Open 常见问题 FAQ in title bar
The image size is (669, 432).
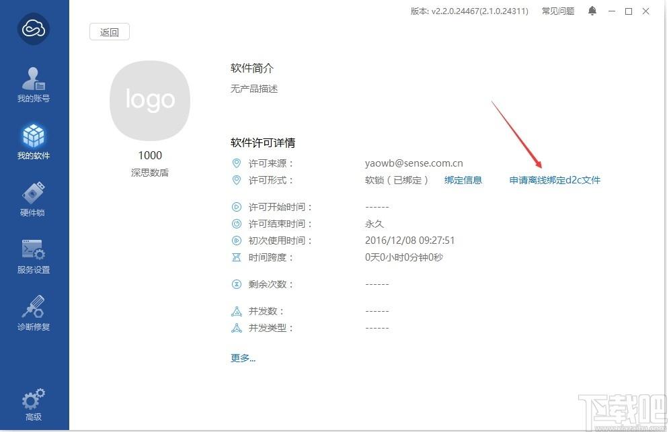point(558,11)
